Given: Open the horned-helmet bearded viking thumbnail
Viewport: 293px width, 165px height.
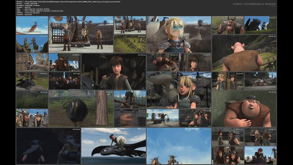Looking at the screenshot, I should click(228, 25).
